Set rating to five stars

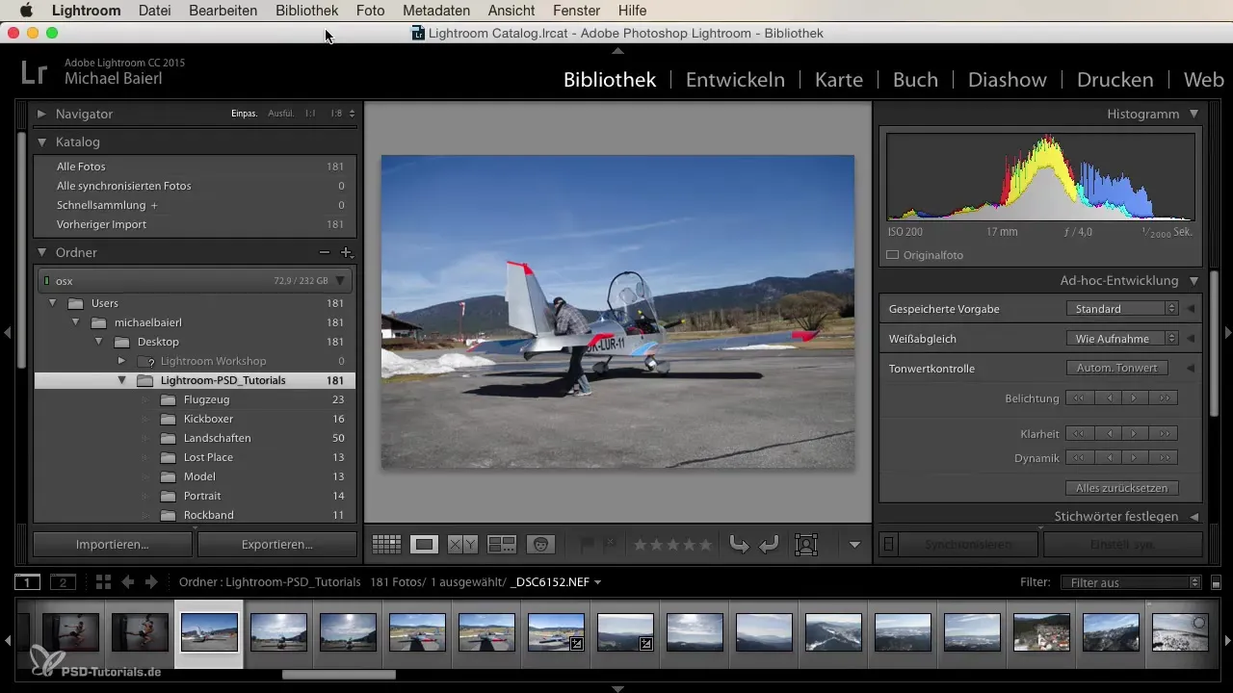click(705, 545)
